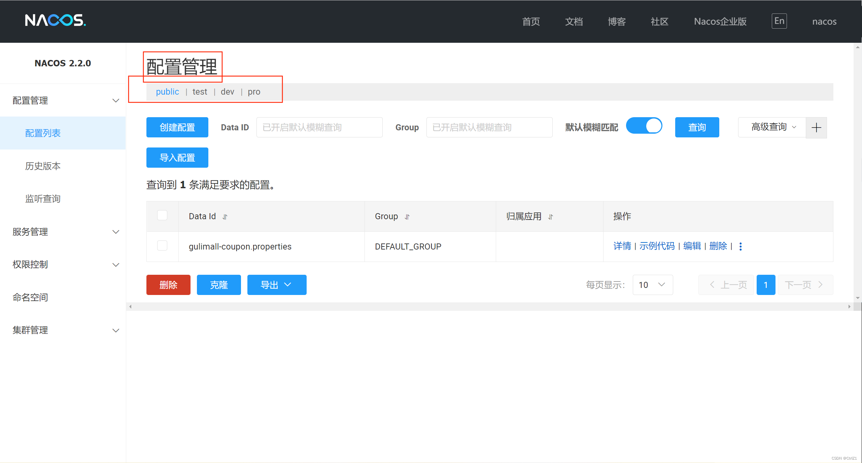
Task: Go to 首页 in top navigation
Action: point(531,22)
